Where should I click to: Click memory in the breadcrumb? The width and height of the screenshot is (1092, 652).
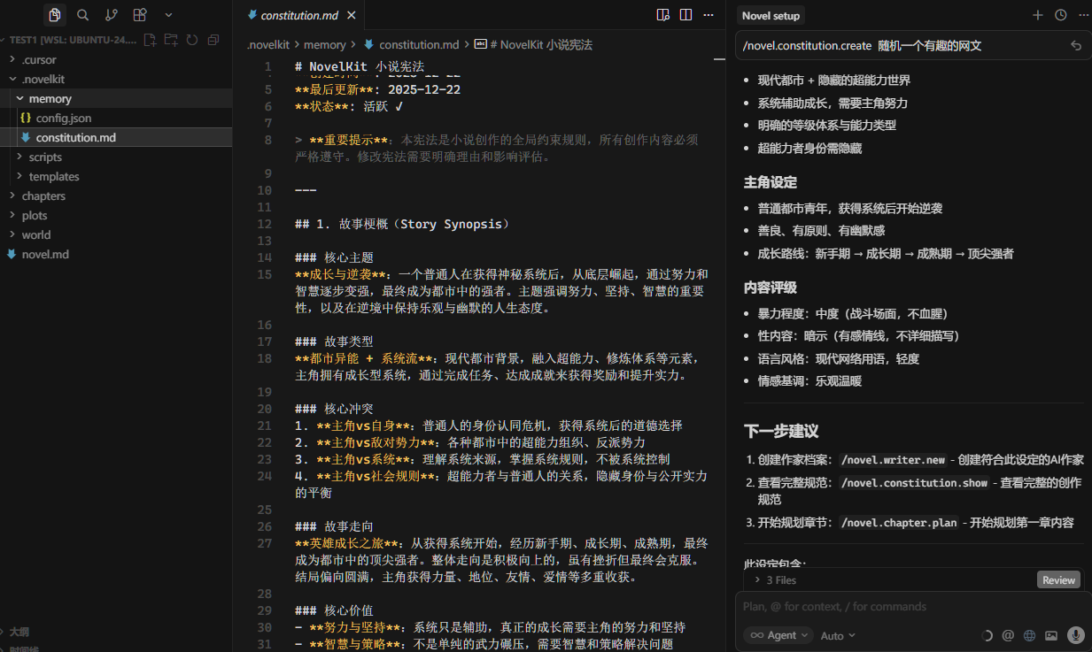tap(325, 44)
